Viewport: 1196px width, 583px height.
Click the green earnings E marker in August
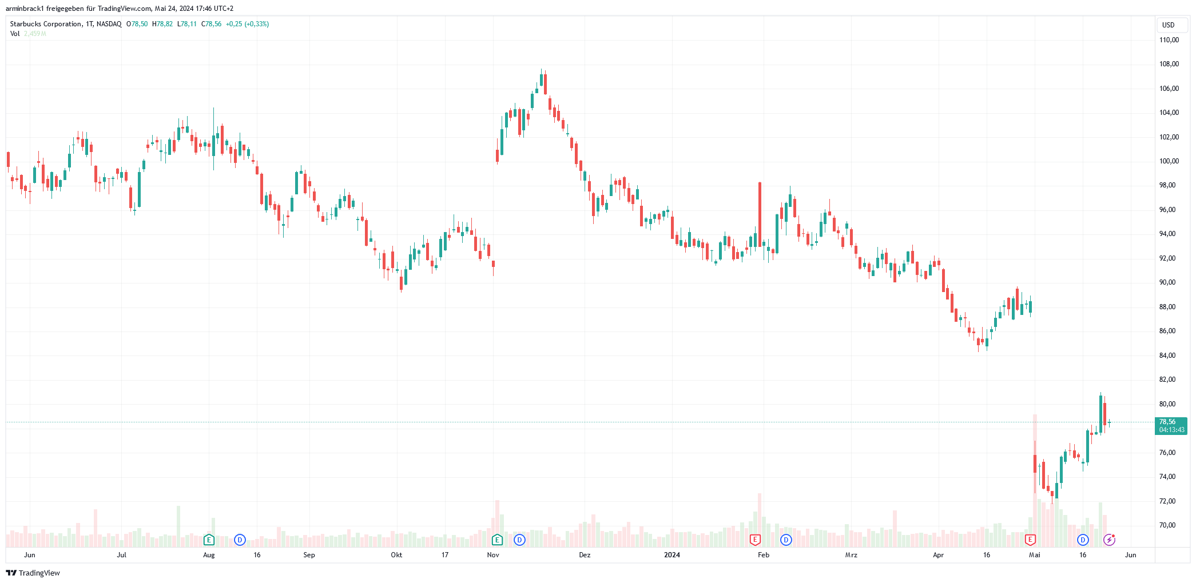click(209, 540)
